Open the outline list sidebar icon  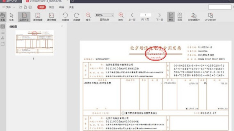click(x=3, y=32)
